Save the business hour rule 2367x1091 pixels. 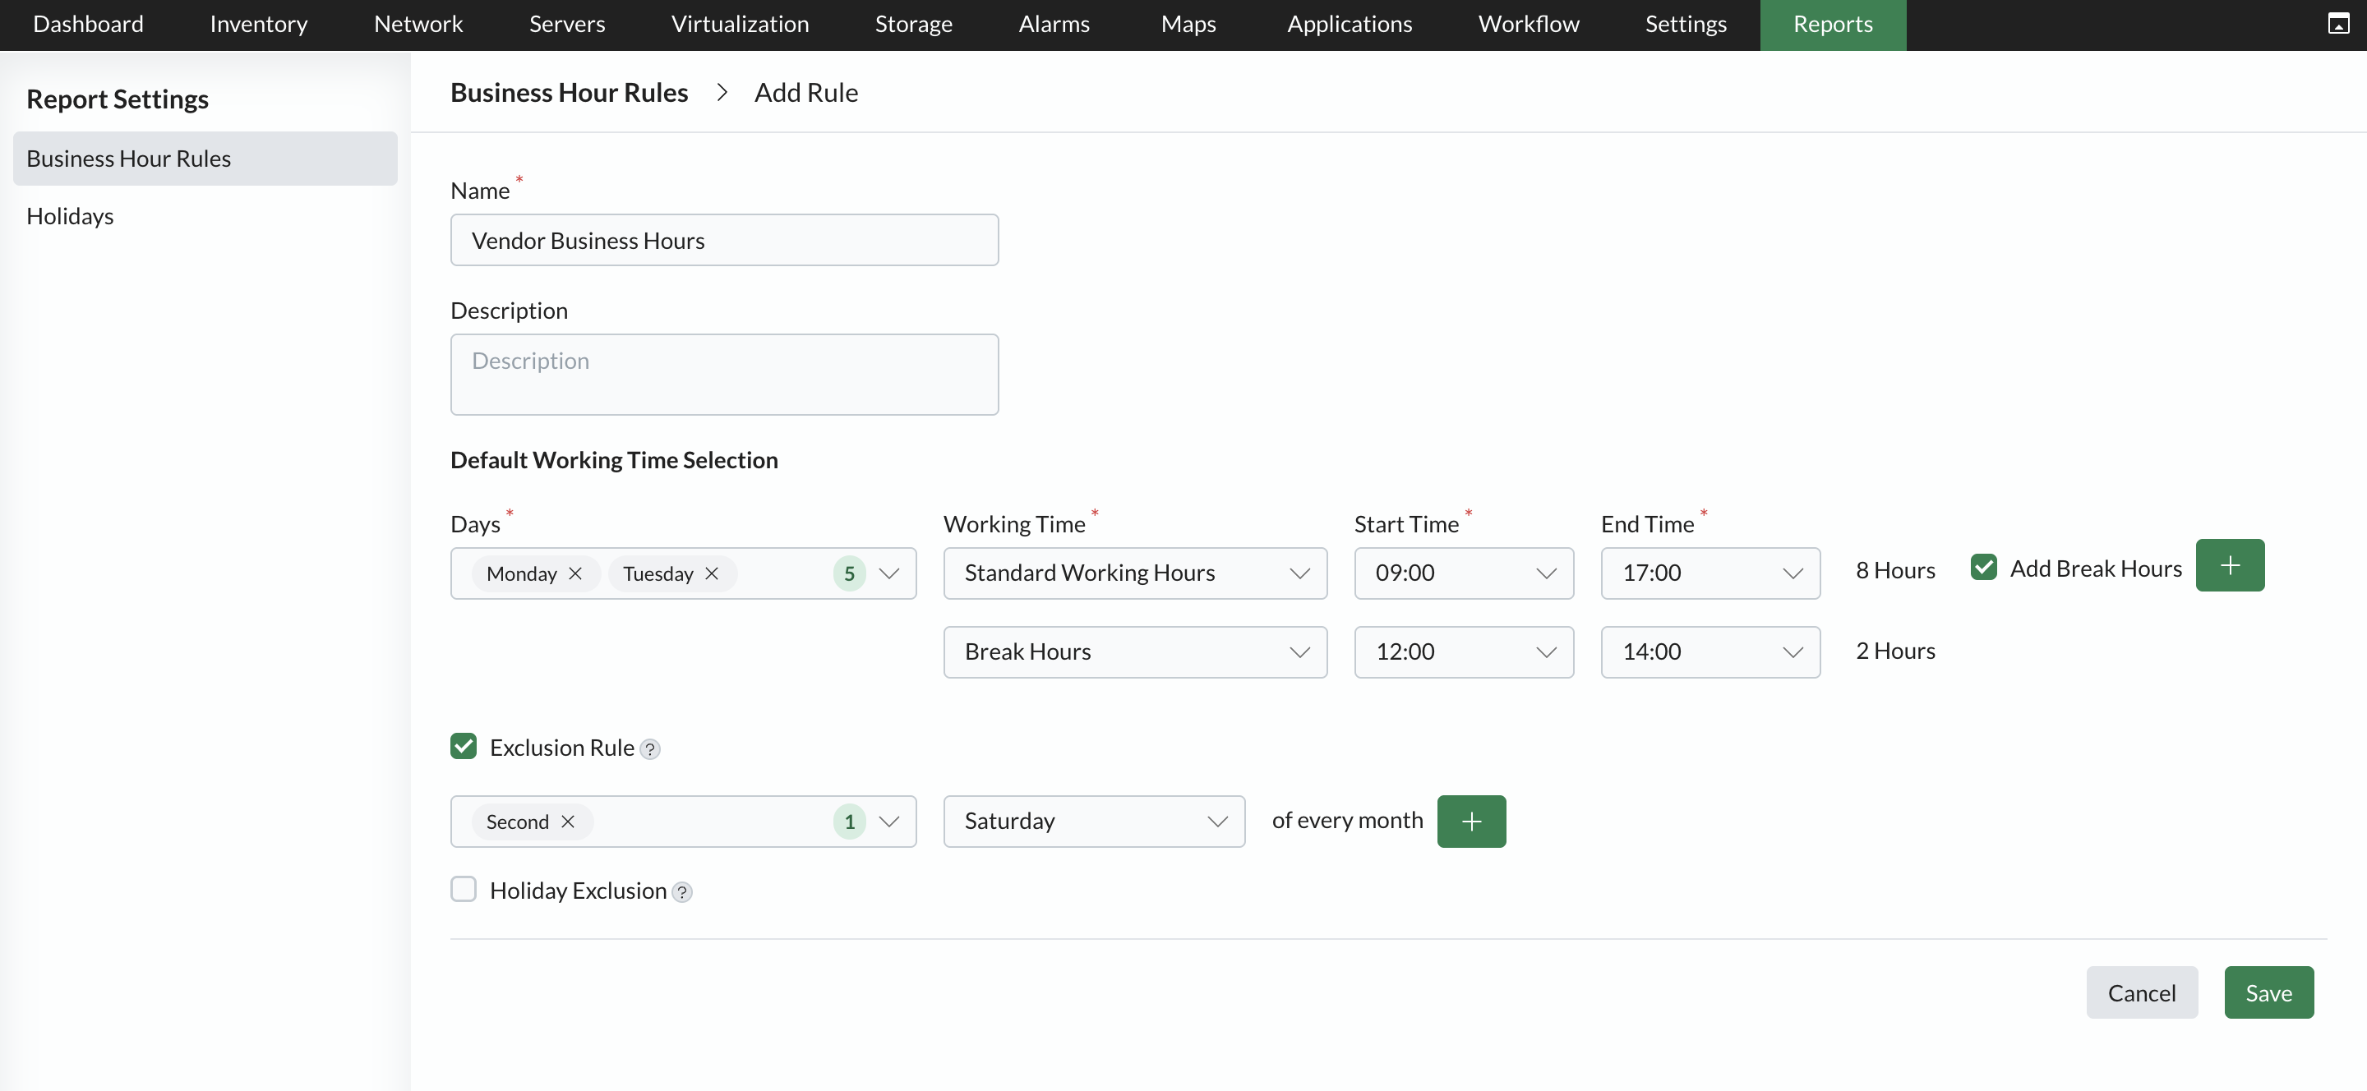tap(2268, 992)
